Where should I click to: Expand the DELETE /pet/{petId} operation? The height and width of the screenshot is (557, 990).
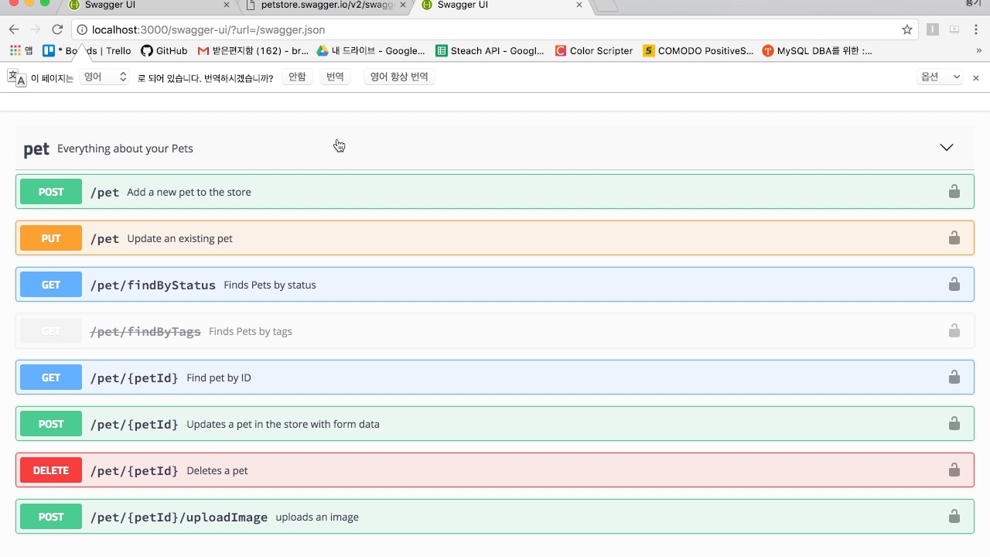tap(495, 470)
